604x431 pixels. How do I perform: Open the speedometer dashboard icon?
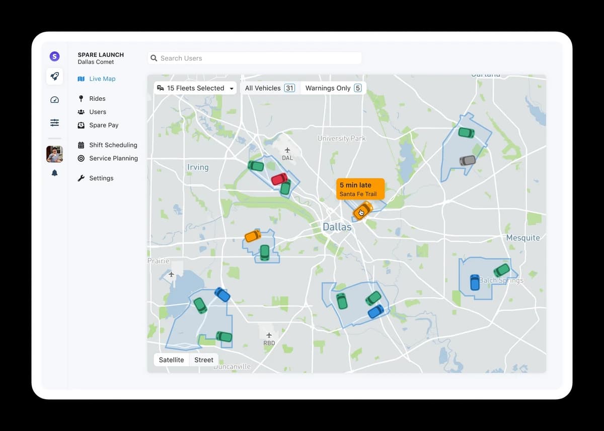click(x=54, y=100)
